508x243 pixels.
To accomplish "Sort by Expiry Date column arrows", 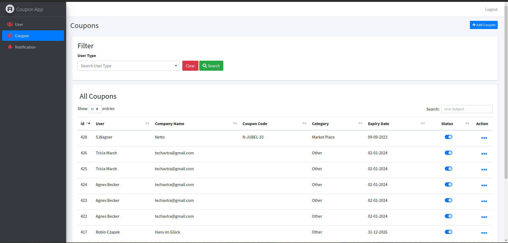I will [x=423, y=123].
